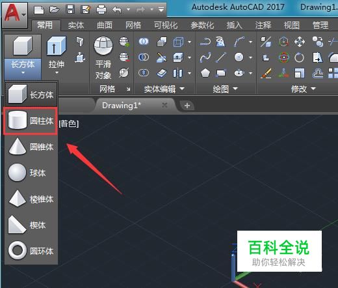Viewport: 338px width, 288px height.
Task: Expand the 修改 panel
Action: point(304,89)
